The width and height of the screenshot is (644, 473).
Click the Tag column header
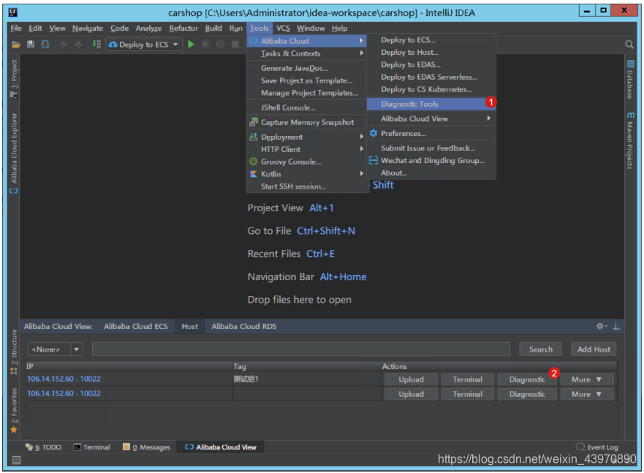pyautogui.click(x=307, y=366)
